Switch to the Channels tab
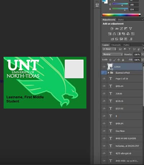Screen dimensions: 144x165 116,45
